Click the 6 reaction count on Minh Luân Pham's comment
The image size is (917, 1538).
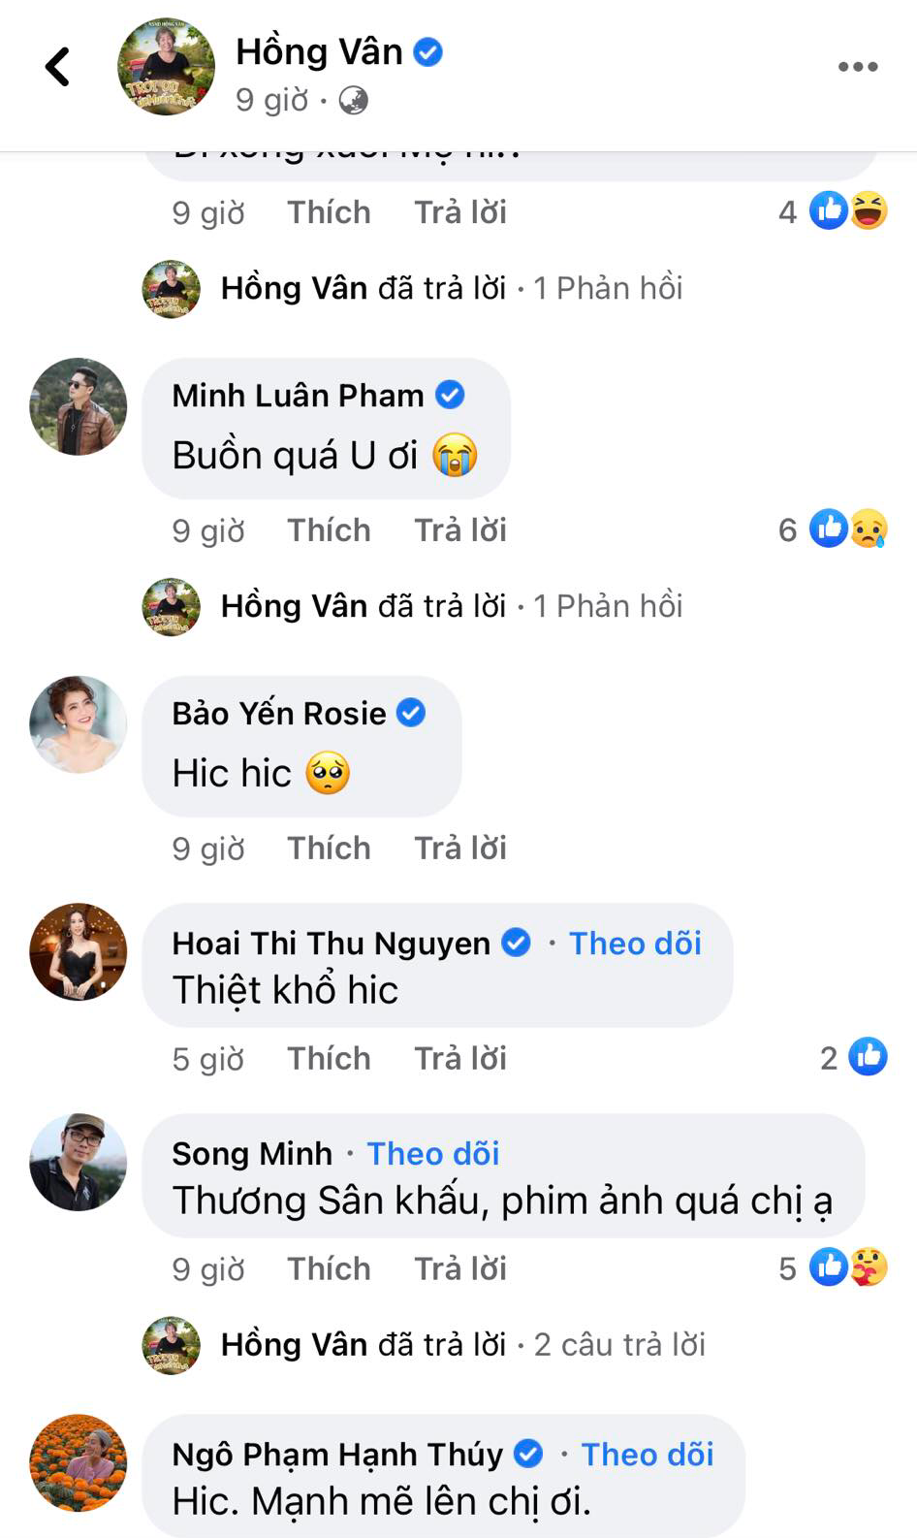(x=788, y=529)
